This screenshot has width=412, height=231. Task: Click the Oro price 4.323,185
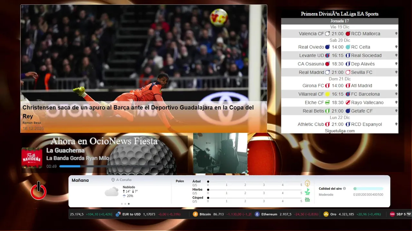pos(346,214)
